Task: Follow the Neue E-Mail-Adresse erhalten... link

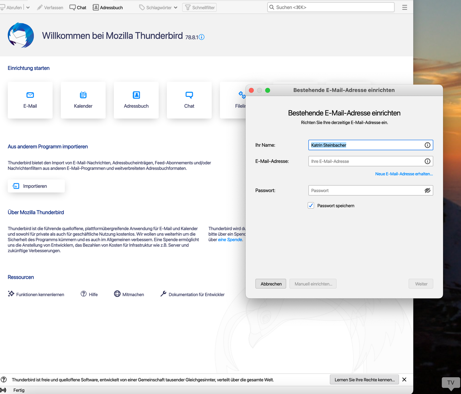Action: 404,174
